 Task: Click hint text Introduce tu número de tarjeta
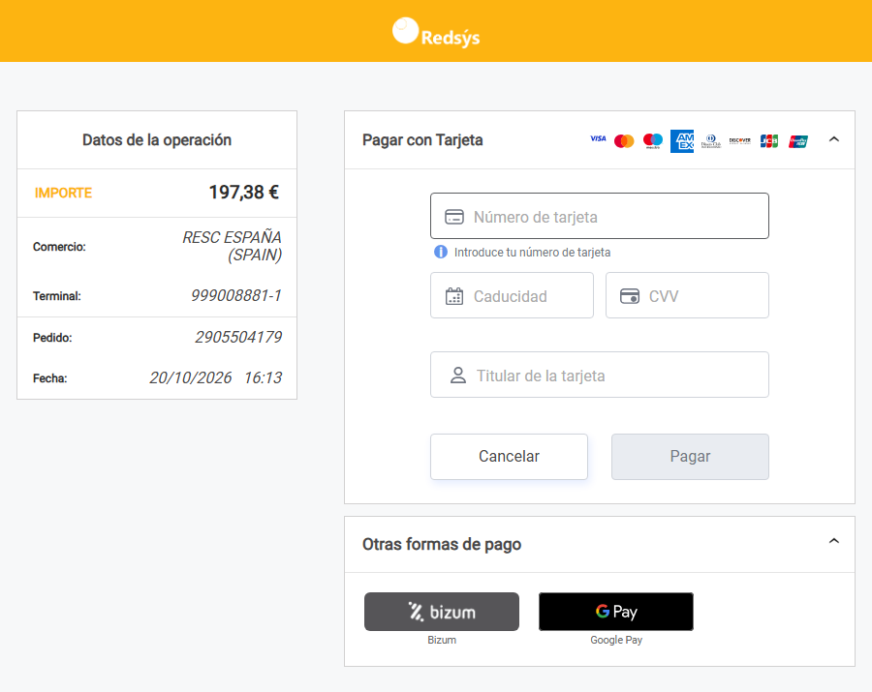(x=532, y=253)
